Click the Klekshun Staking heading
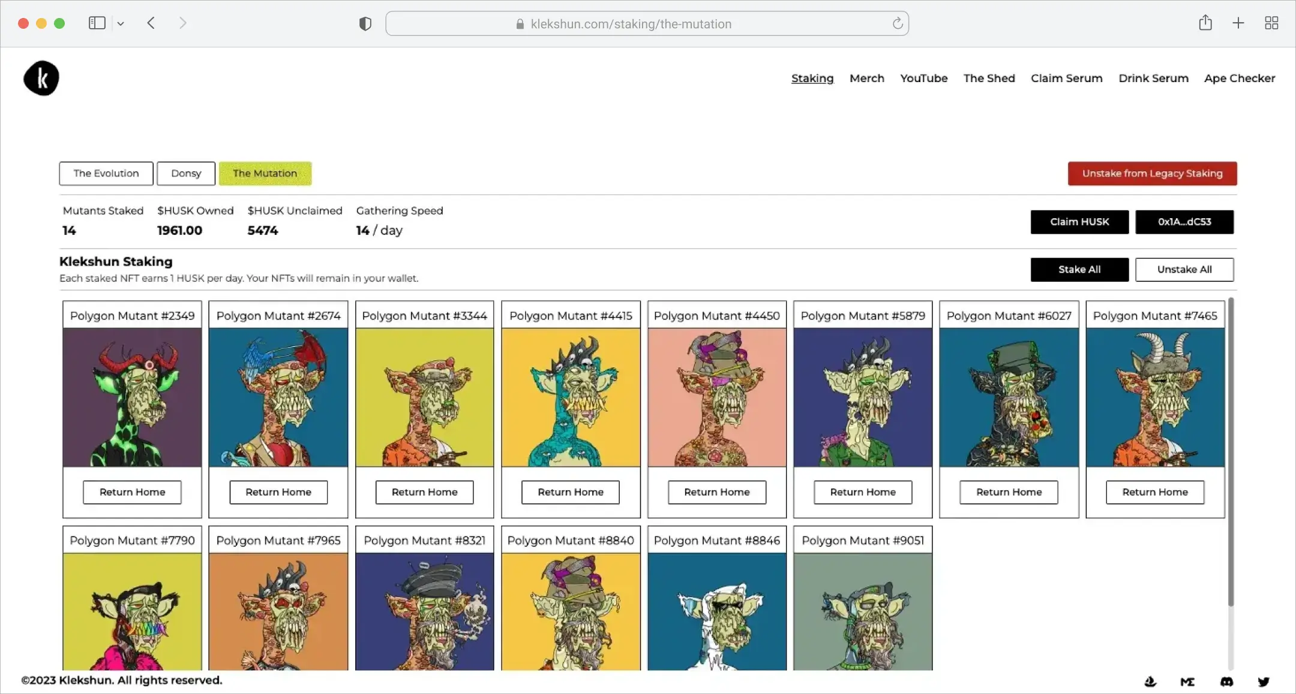 coord(116,261)
